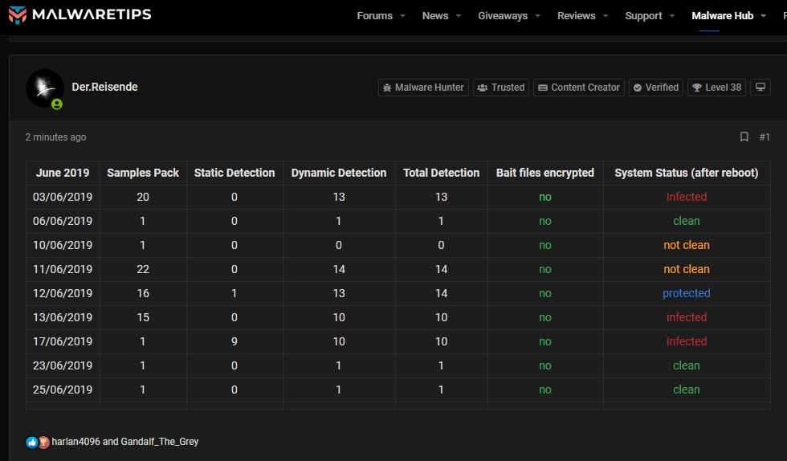
Task: Select the date cell 25/06/2019
Action: 63,390
